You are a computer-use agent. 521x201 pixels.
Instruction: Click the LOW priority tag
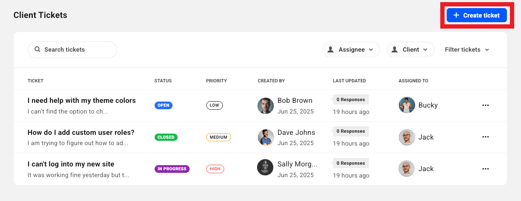click(214, 105)
